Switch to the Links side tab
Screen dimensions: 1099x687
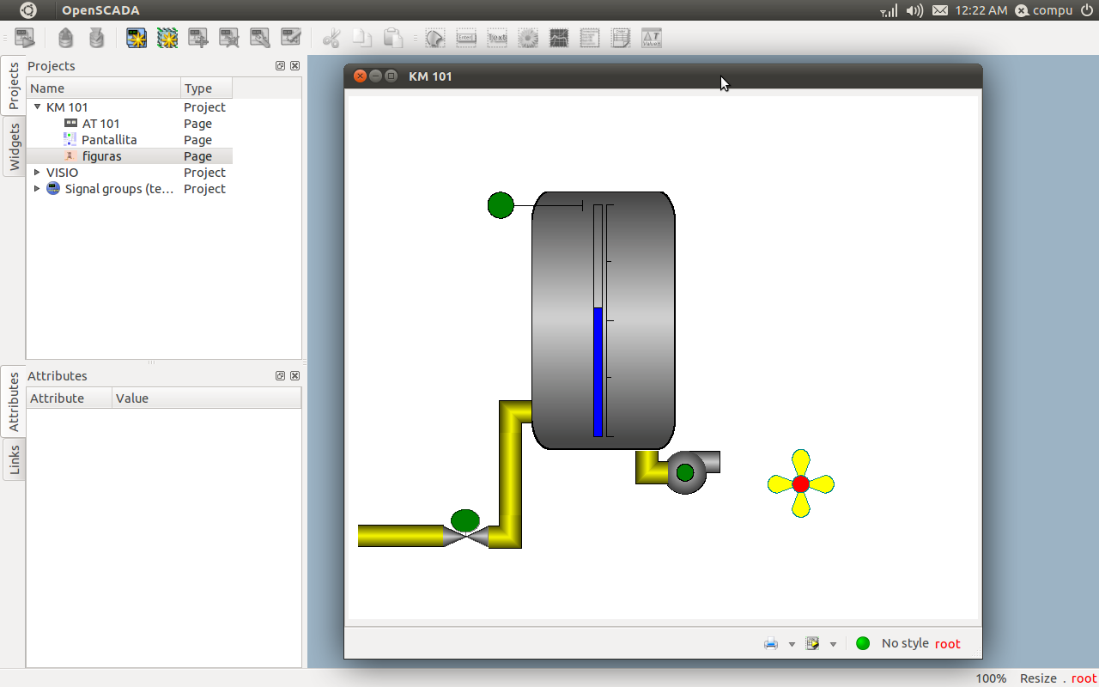[14, 459]
